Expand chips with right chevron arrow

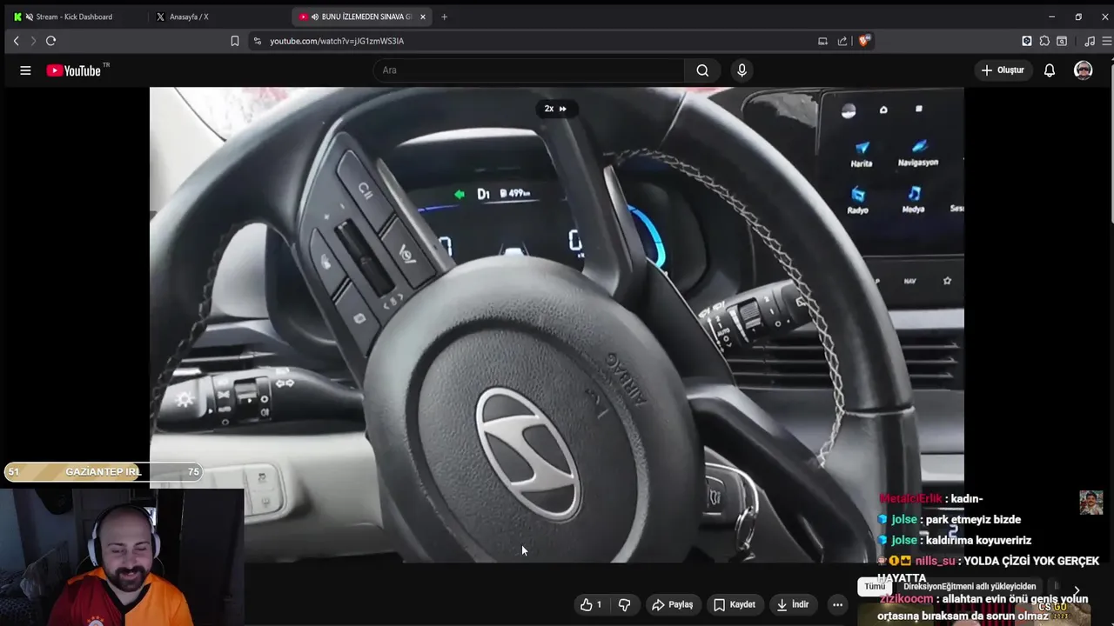[1077, 590]
